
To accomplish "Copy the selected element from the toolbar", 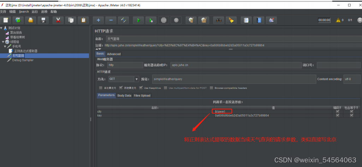I will (71, 21).
